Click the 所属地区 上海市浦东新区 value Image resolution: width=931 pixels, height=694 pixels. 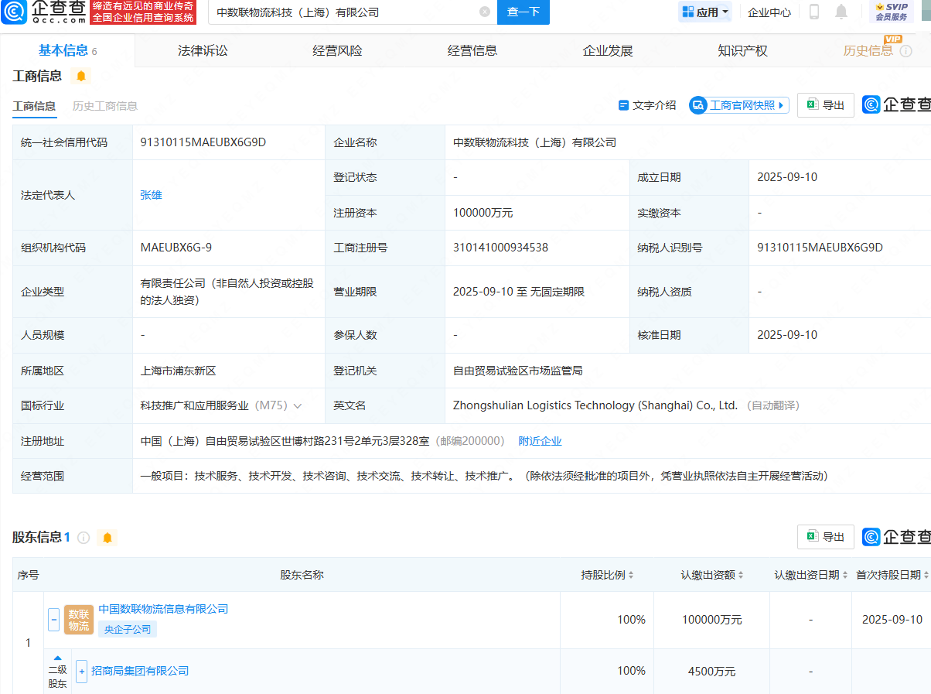point(179,371)
